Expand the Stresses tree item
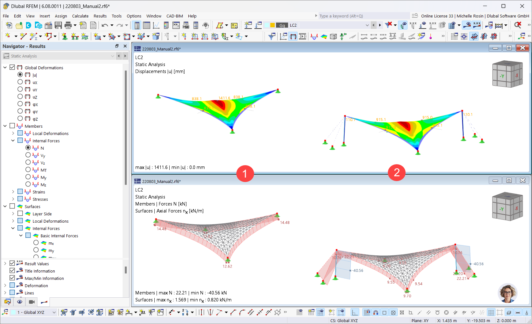This screenshot has height=324, width=532. pyautogui.click(x=13, y=199)
